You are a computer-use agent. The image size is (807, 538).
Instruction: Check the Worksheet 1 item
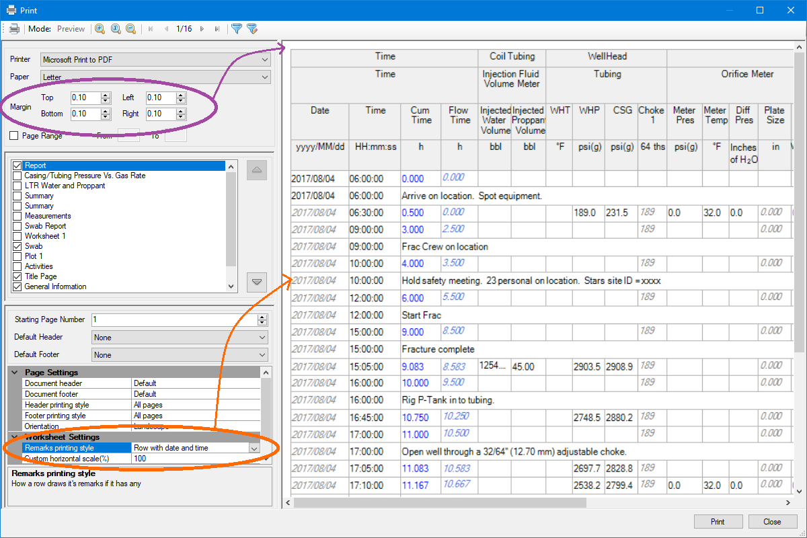(x=18, y=236)
